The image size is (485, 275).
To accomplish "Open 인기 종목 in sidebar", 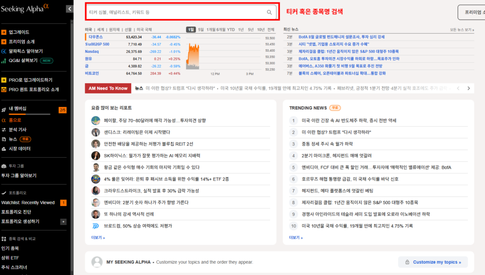I will 10,249.
